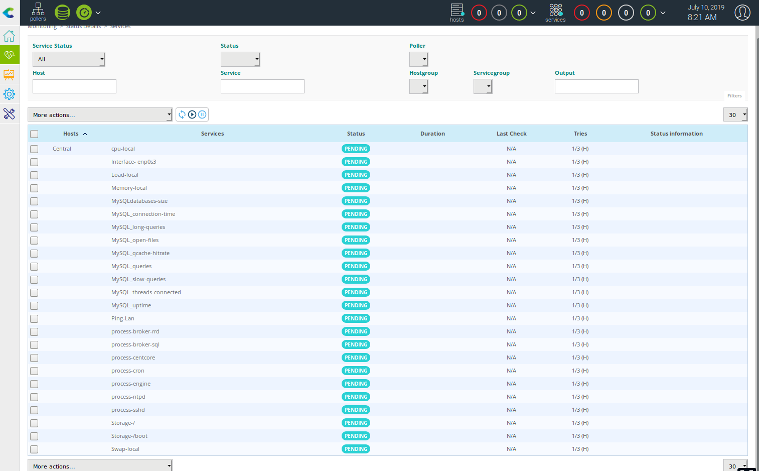
Task: Open the Reporting chart sidebar icon
Action: click(9, 74)
